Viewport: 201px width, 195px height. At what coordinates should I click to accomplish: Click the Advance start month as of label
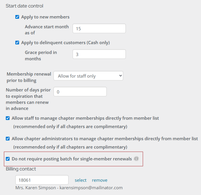[x=47, y=30]
